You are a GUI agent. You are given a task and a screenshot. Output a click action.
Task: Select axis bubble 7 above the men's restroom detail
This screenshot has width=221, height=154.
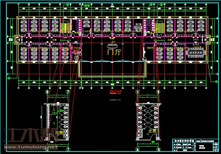pos(68,91)
